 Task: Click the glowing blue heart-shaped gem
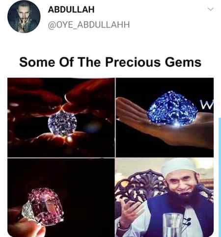[x=172, y=109]
